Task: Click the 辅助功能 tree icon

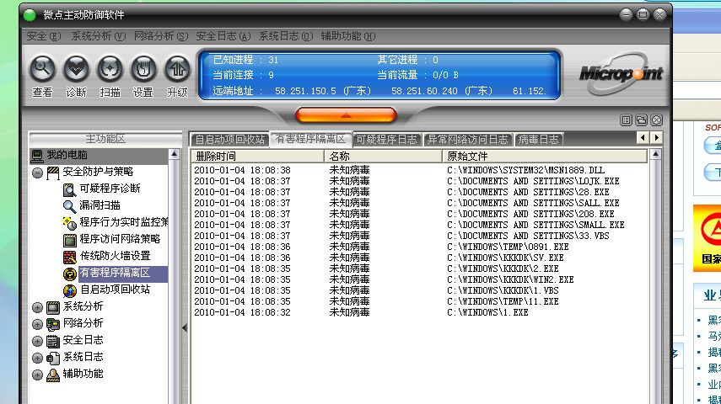Action: pyautogui.click(x=53, y=375)
